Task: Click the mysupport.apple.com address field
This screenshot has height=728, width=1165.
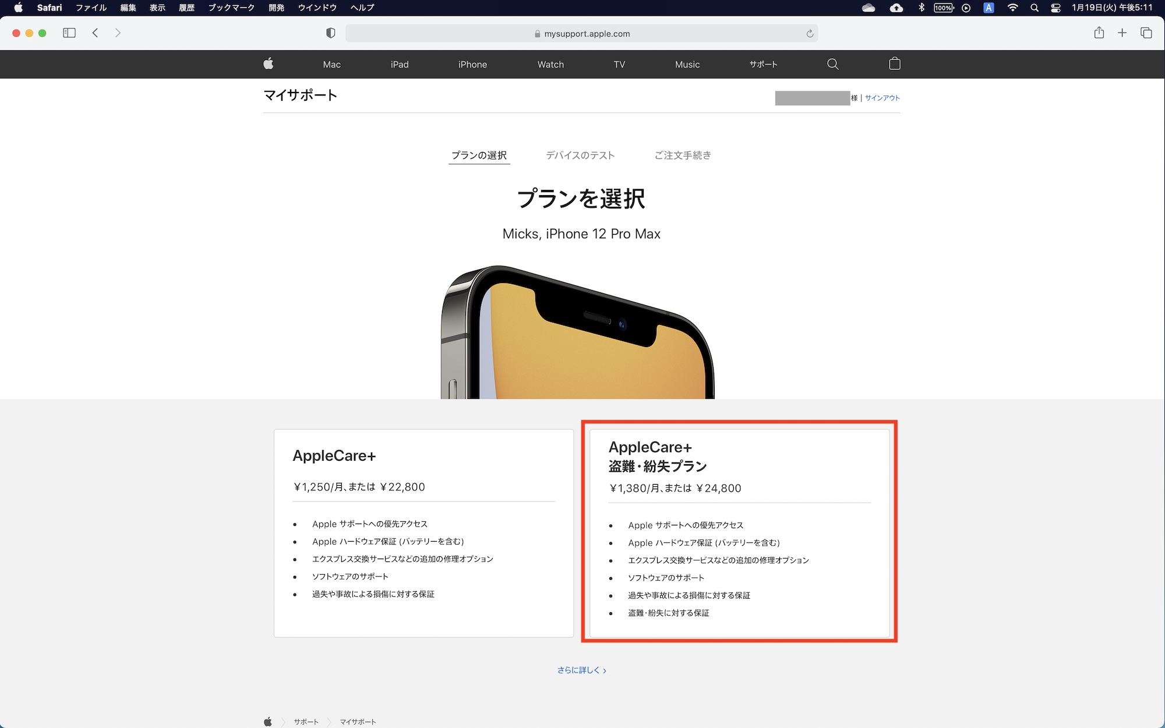Action: (x=581, y=34)
